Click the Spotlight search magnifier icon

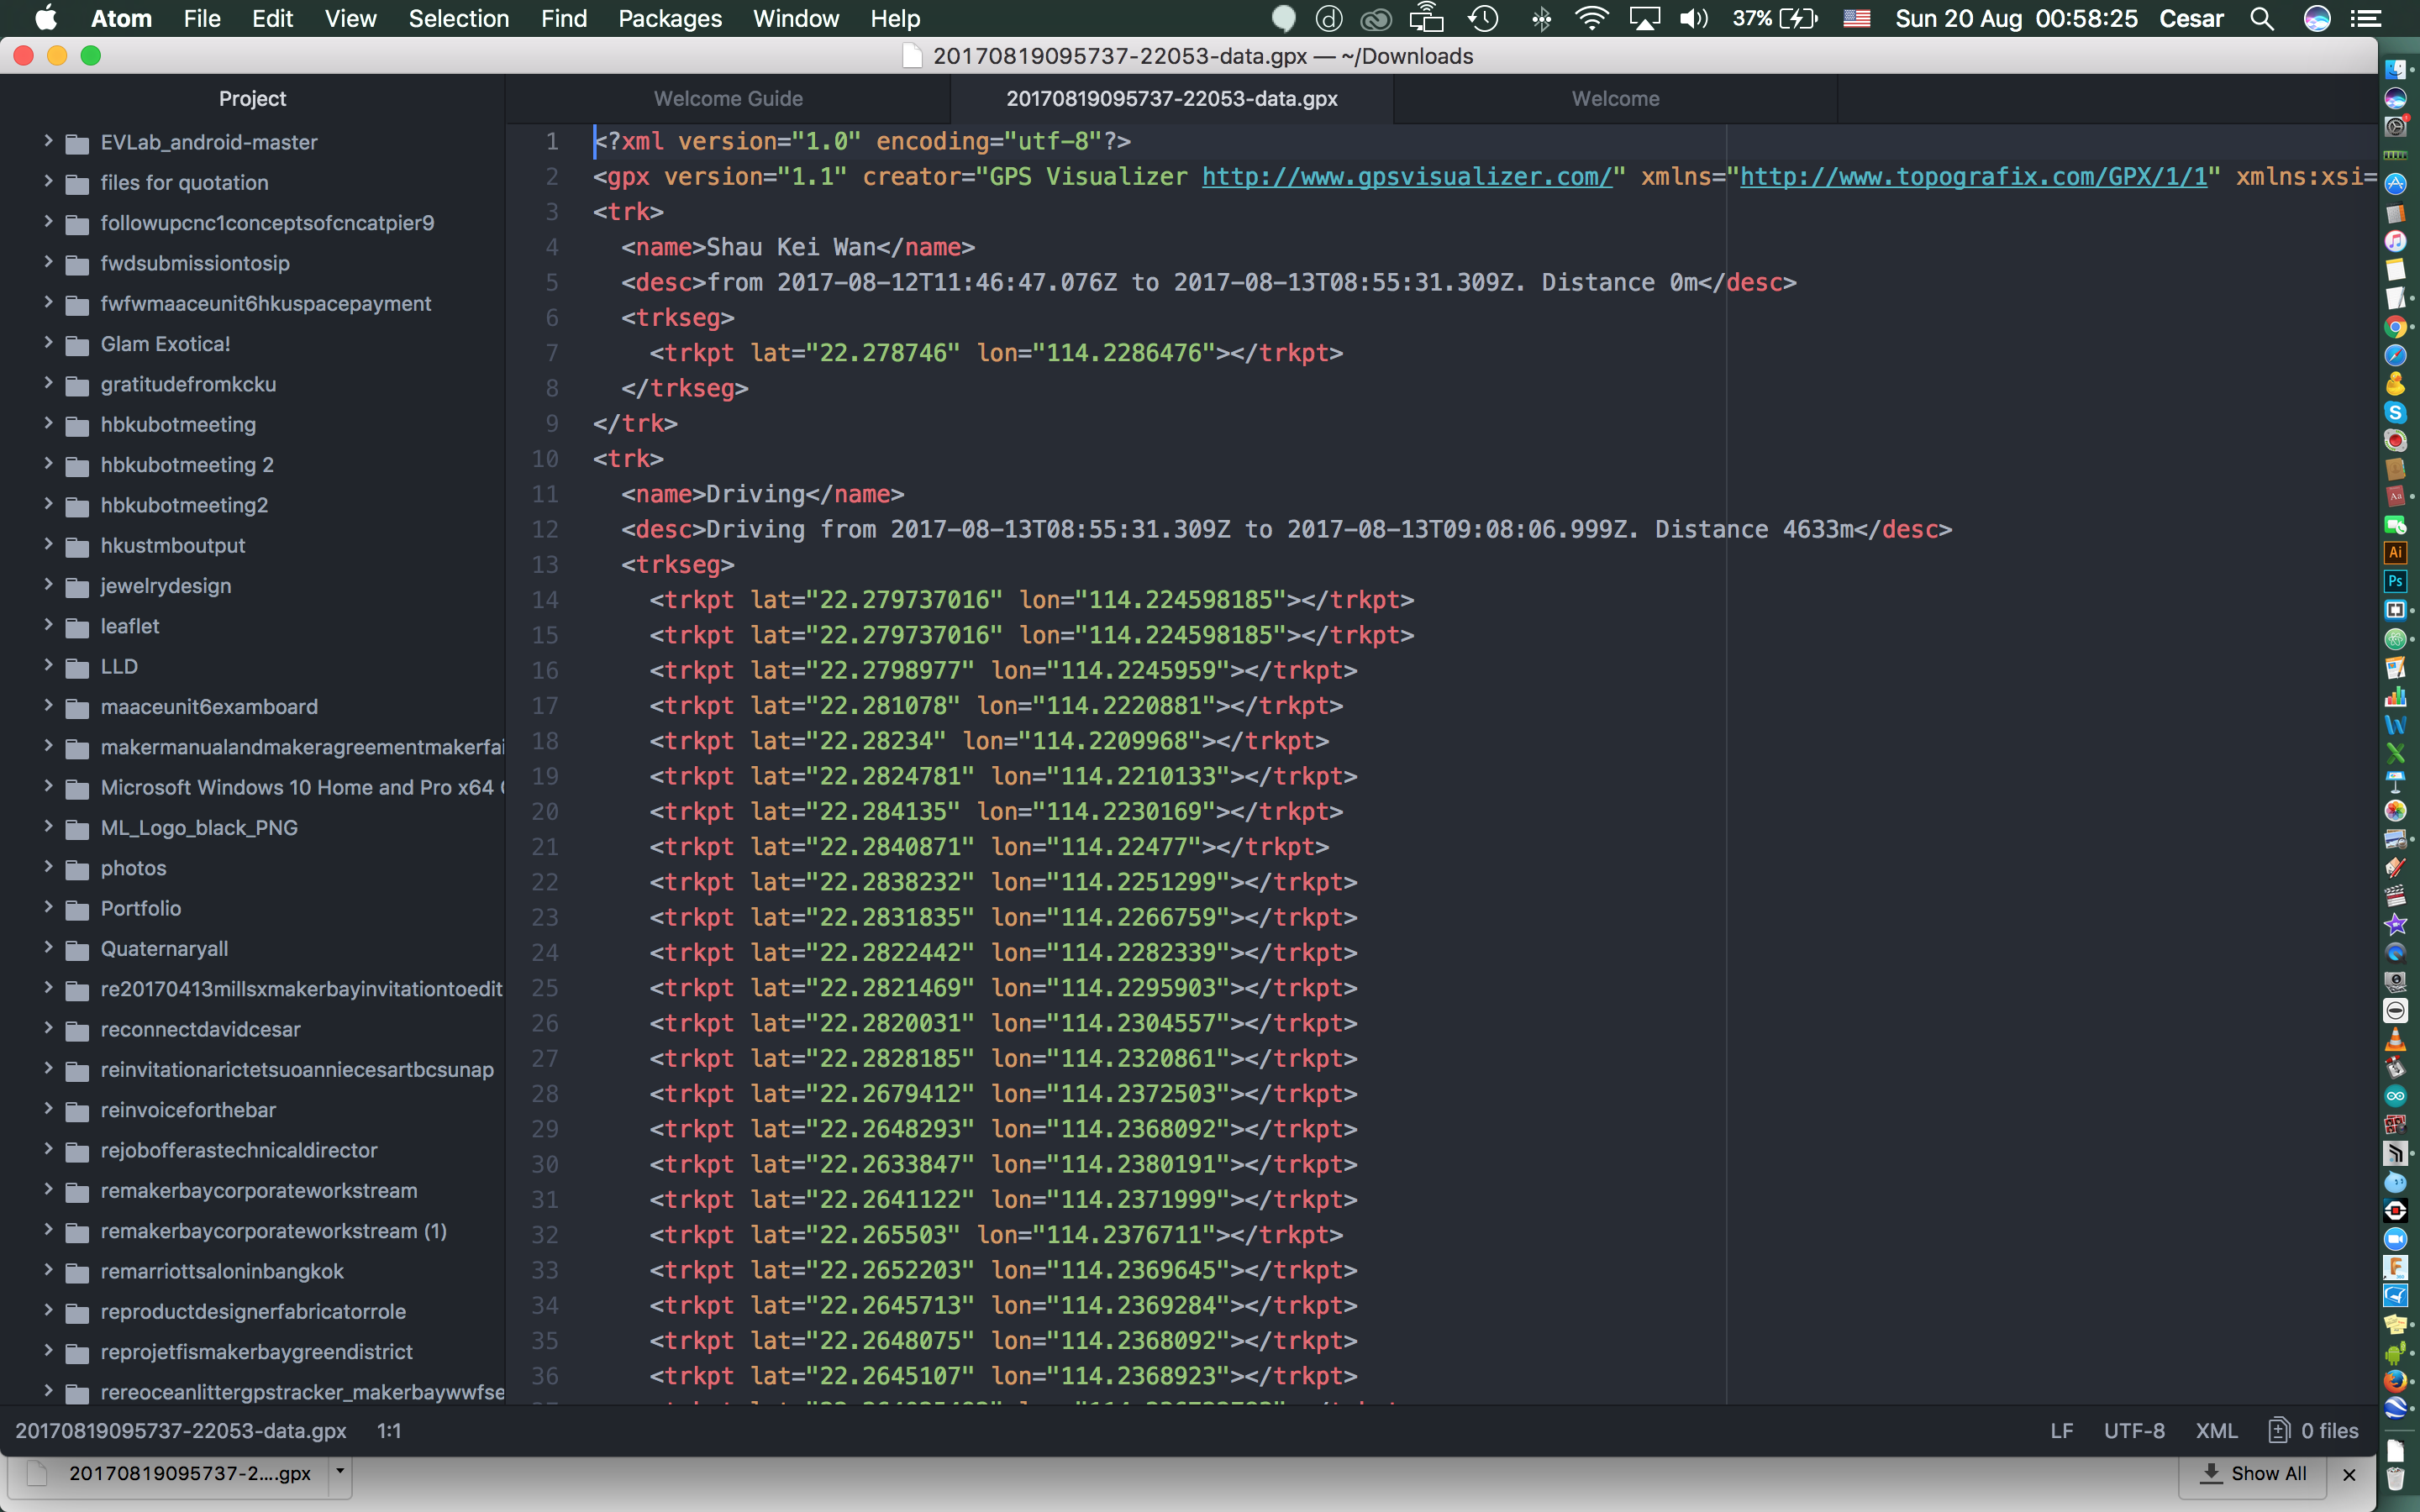pyautogui.click(x=2261, y=19)
